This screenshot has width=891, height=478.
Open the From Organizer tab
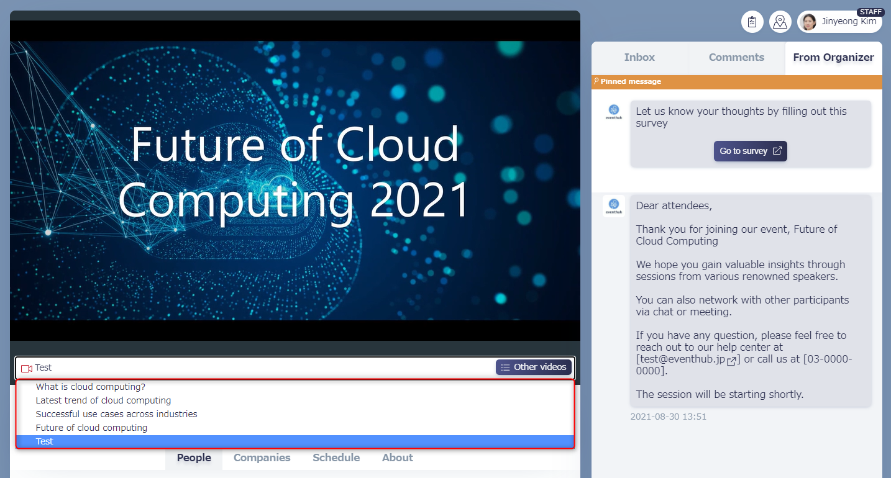(833, 57)
